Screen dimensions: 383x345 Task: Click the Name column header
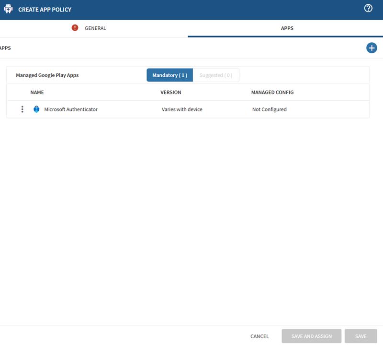(37, 92)
